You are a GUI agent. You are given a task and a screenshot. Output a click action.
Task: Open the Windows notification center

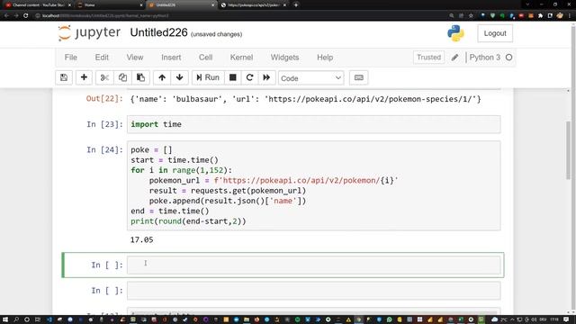(566, 319)
